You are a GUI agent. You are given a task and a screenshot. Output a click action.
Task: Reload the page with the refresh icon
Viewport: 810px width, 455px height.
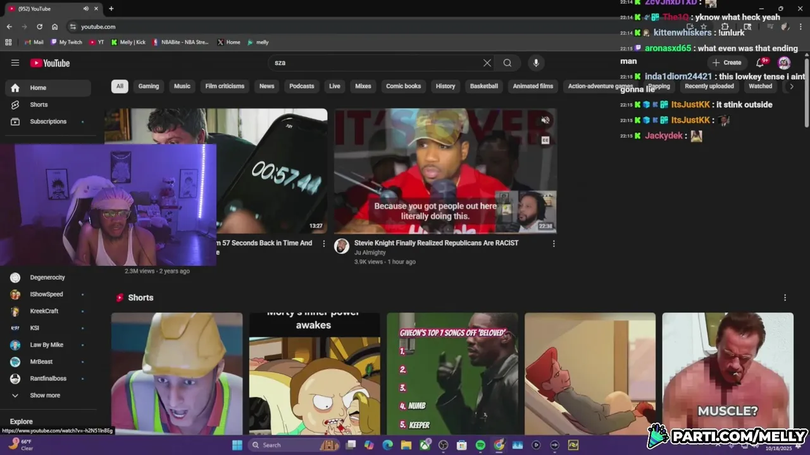(39, 27)
